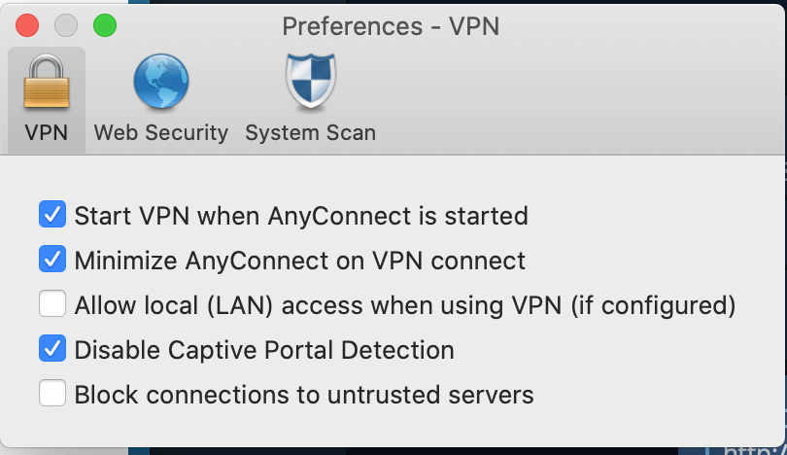Select the System Scan shield icon
The image size is (787, 455).
click(310, 85)
